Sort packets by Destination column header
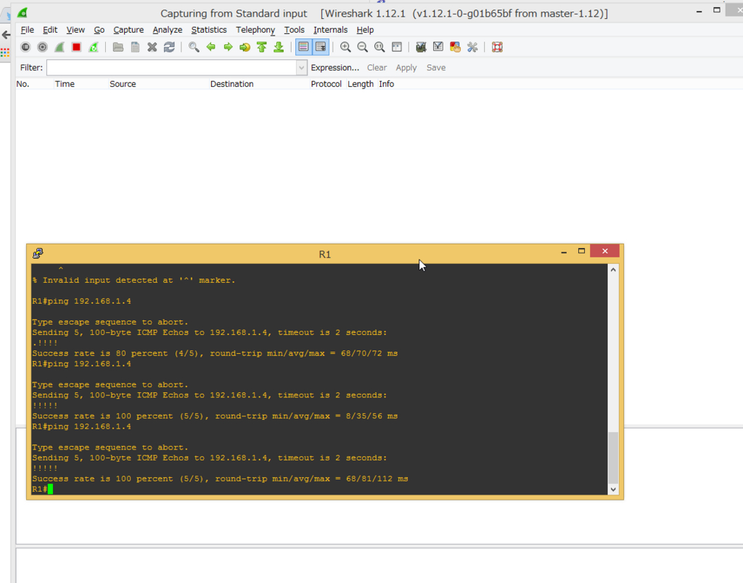Viewport: 743px width, 583px height. pyautogui.click(x=231, y=84)
